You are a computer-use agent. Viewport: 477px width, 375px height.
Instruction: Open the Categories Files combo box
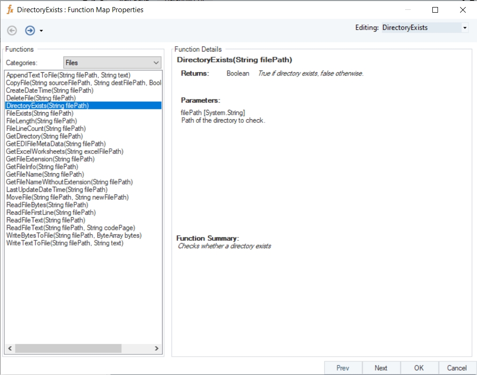coord(112,62)
